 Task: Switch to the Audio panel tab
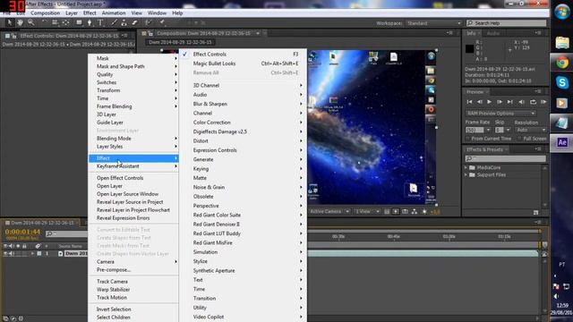tap(493, 33)
